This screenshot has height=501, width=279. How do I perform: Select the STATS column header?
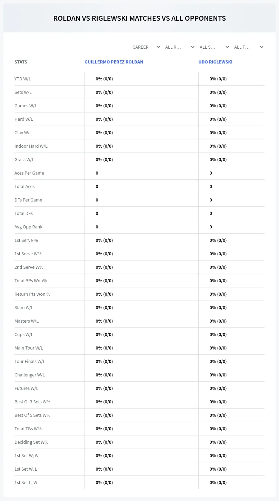[x=21, y=62]
